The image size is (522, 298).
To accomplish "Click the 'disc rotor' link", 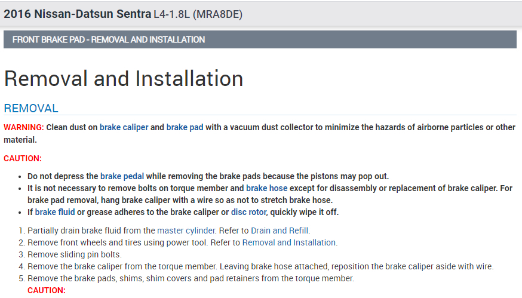I will 248,212.
